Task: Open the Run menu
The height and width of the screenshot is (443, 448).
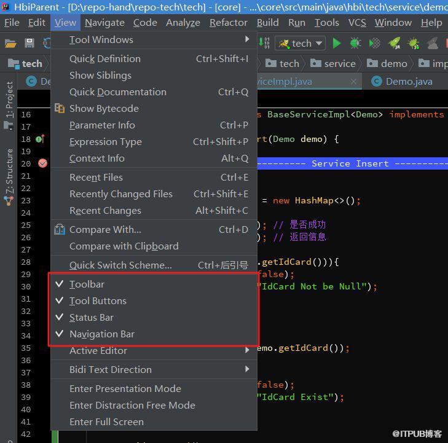Action: [x=297, y=23]
